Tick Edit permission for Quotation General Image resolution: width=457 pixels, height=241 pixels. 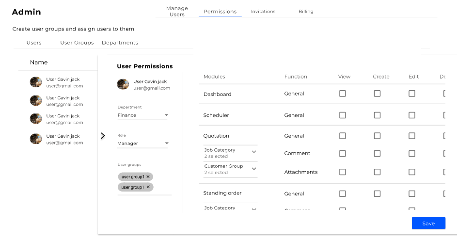[412, 136]
